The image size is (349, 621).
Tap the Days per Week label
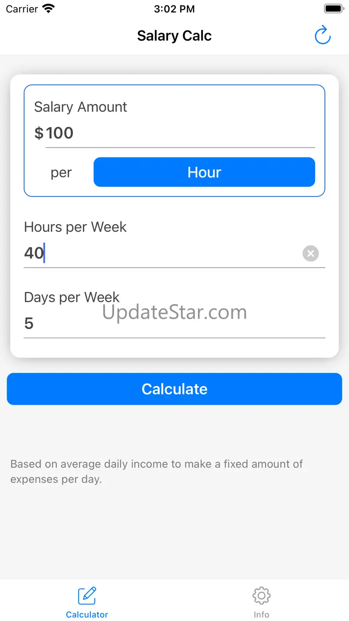point(72,297)
